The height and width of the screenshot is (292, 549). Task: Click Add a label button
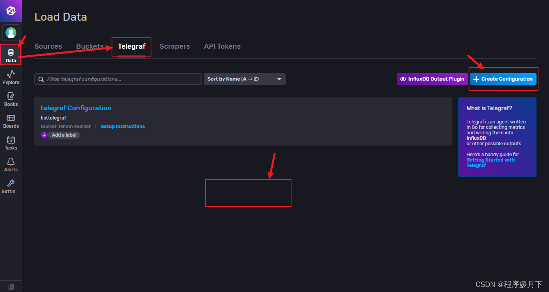pyautogui.click(x=64, y=135)
